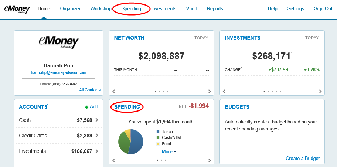337x167 pixels.
Task: Select the Cash account row label
Action: pos(25,120)
